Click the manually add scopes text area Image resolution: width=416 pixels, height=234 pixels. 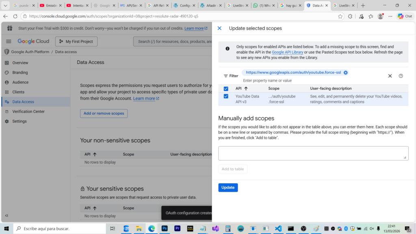[x=313, y=153]
